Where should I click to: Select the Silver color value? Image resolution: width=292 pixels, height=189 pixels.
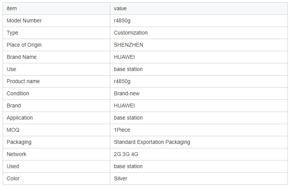(x=121, y=178)
